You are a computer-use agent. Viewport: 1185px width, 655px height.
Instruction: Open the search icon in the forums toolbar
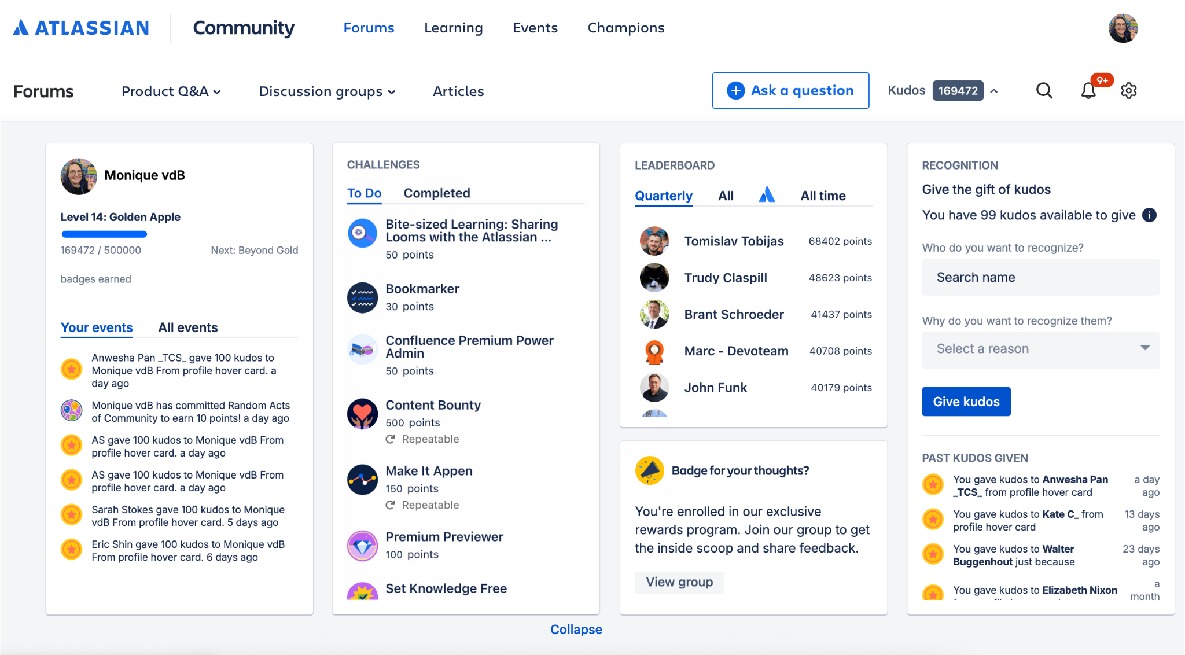(x=1044, y=90)
